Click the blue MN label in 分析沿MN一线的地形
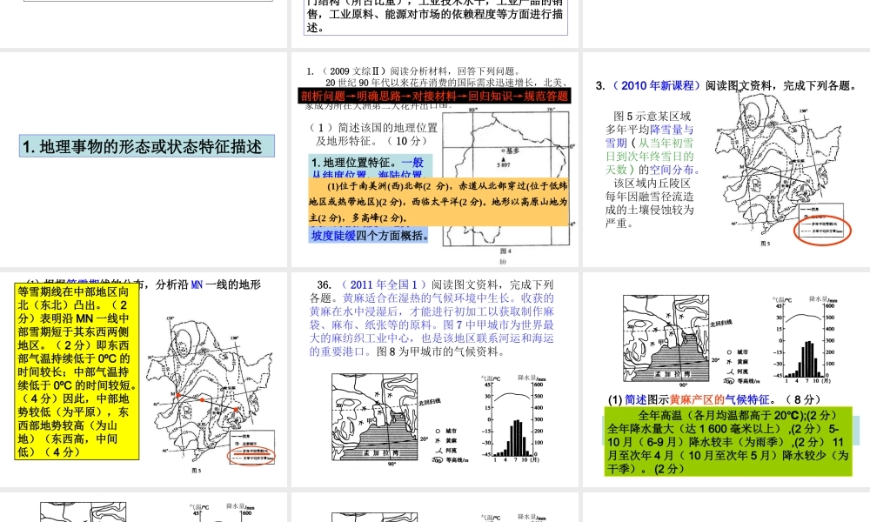The width and height of the screenshot is (870, 522). click(197, 284)
